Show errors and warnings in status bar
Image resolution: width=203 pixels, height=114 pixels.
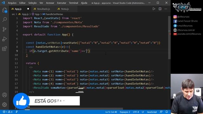pyautogui.click(x=8, y=112)
